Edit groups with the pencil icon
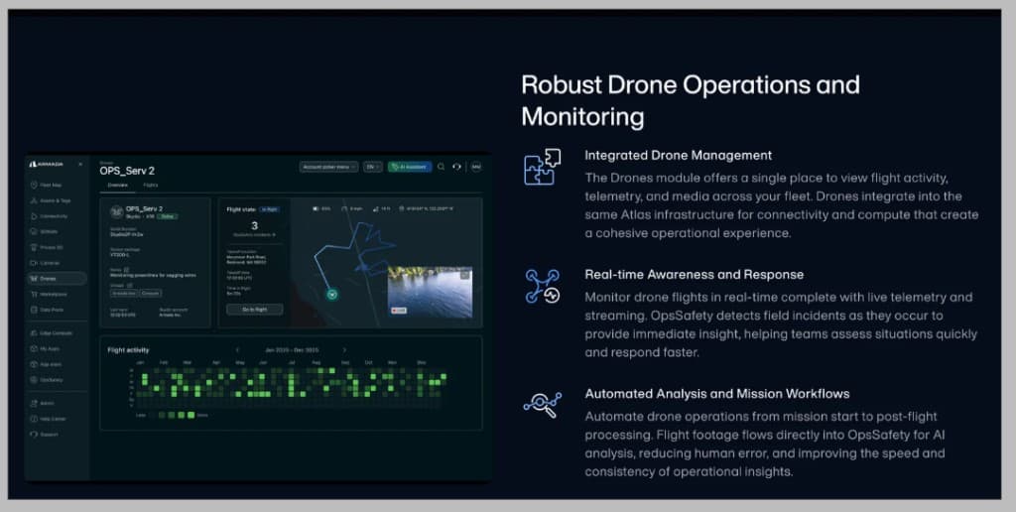 coord(130,285)
